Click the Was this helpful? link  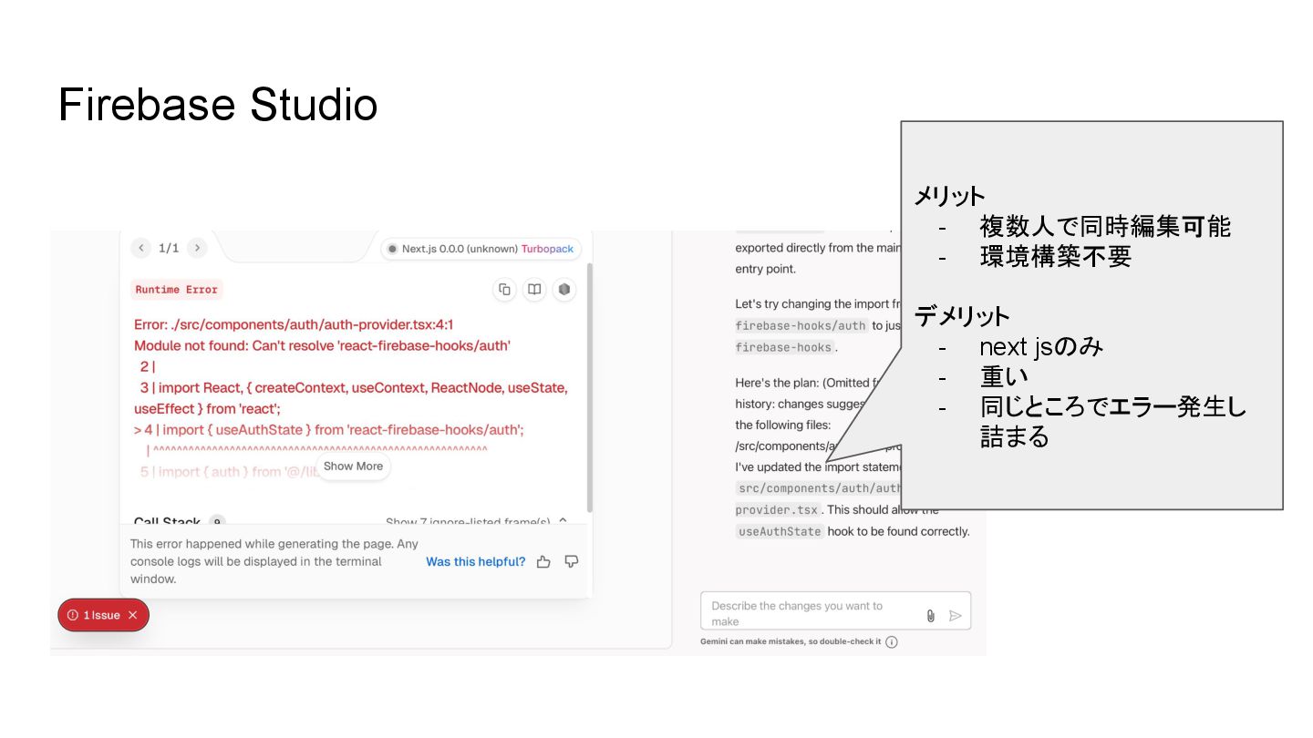pyautogui.click(x=476, y=562)
